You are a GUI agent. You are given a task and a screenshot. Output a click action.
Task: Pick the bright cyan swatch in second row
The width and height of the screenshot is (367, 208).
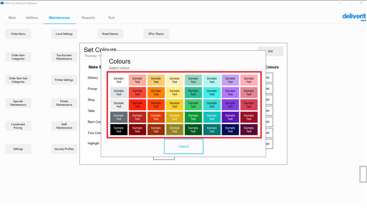[212, 93]
